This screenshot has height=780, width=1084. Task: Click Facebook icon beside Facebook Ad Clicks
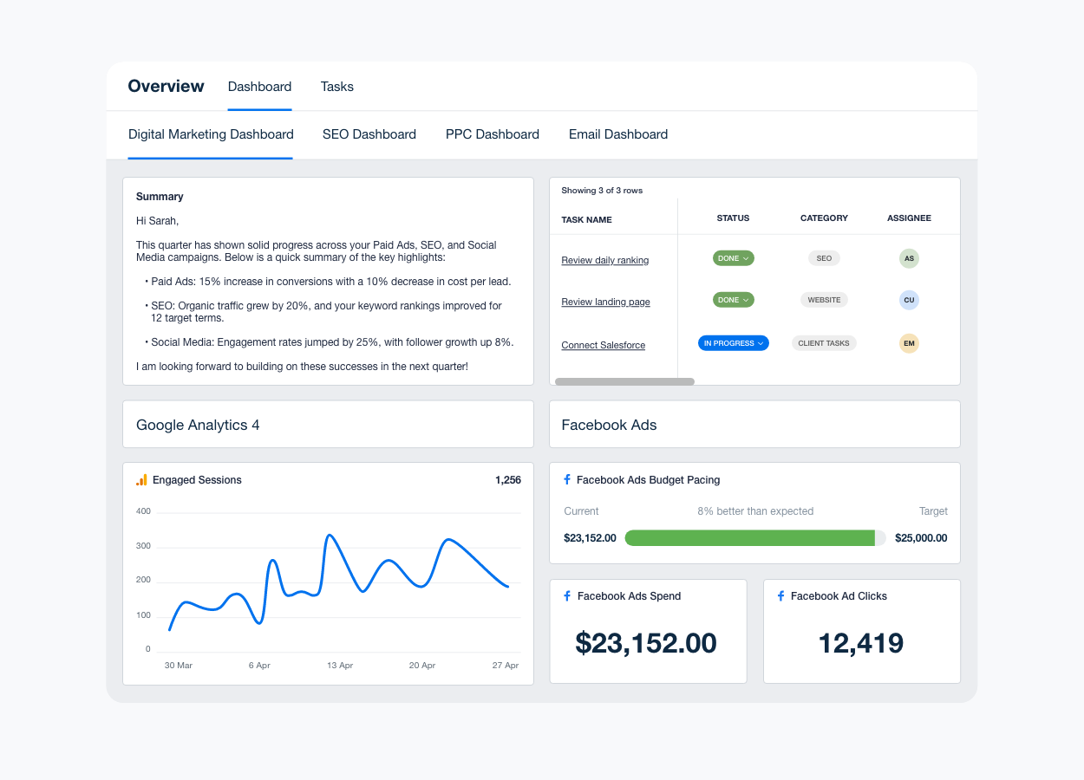pos(780,596)
